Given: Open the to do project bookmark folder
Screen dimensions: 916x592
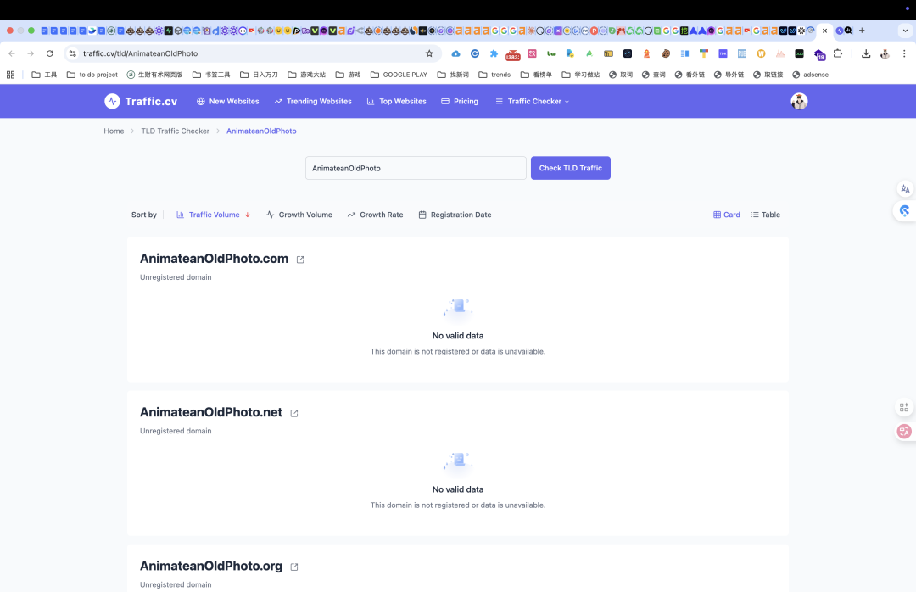Looking at the screenshot, I should [92, 75].
